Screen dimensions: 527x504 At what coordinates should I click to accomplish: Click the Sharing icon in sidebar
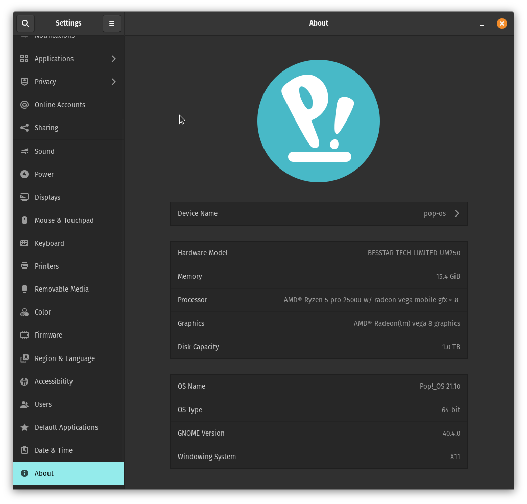[24, 128]
